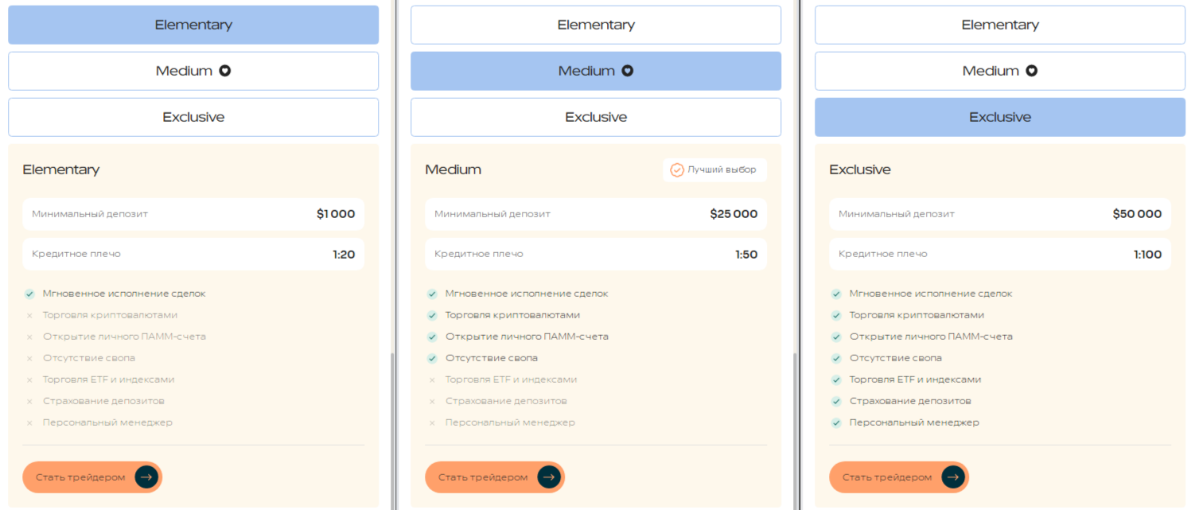Click the Лучший выбор checkmark badge icon
The width and height of the screenshot is (1195, 510).
tap(677, 170)
